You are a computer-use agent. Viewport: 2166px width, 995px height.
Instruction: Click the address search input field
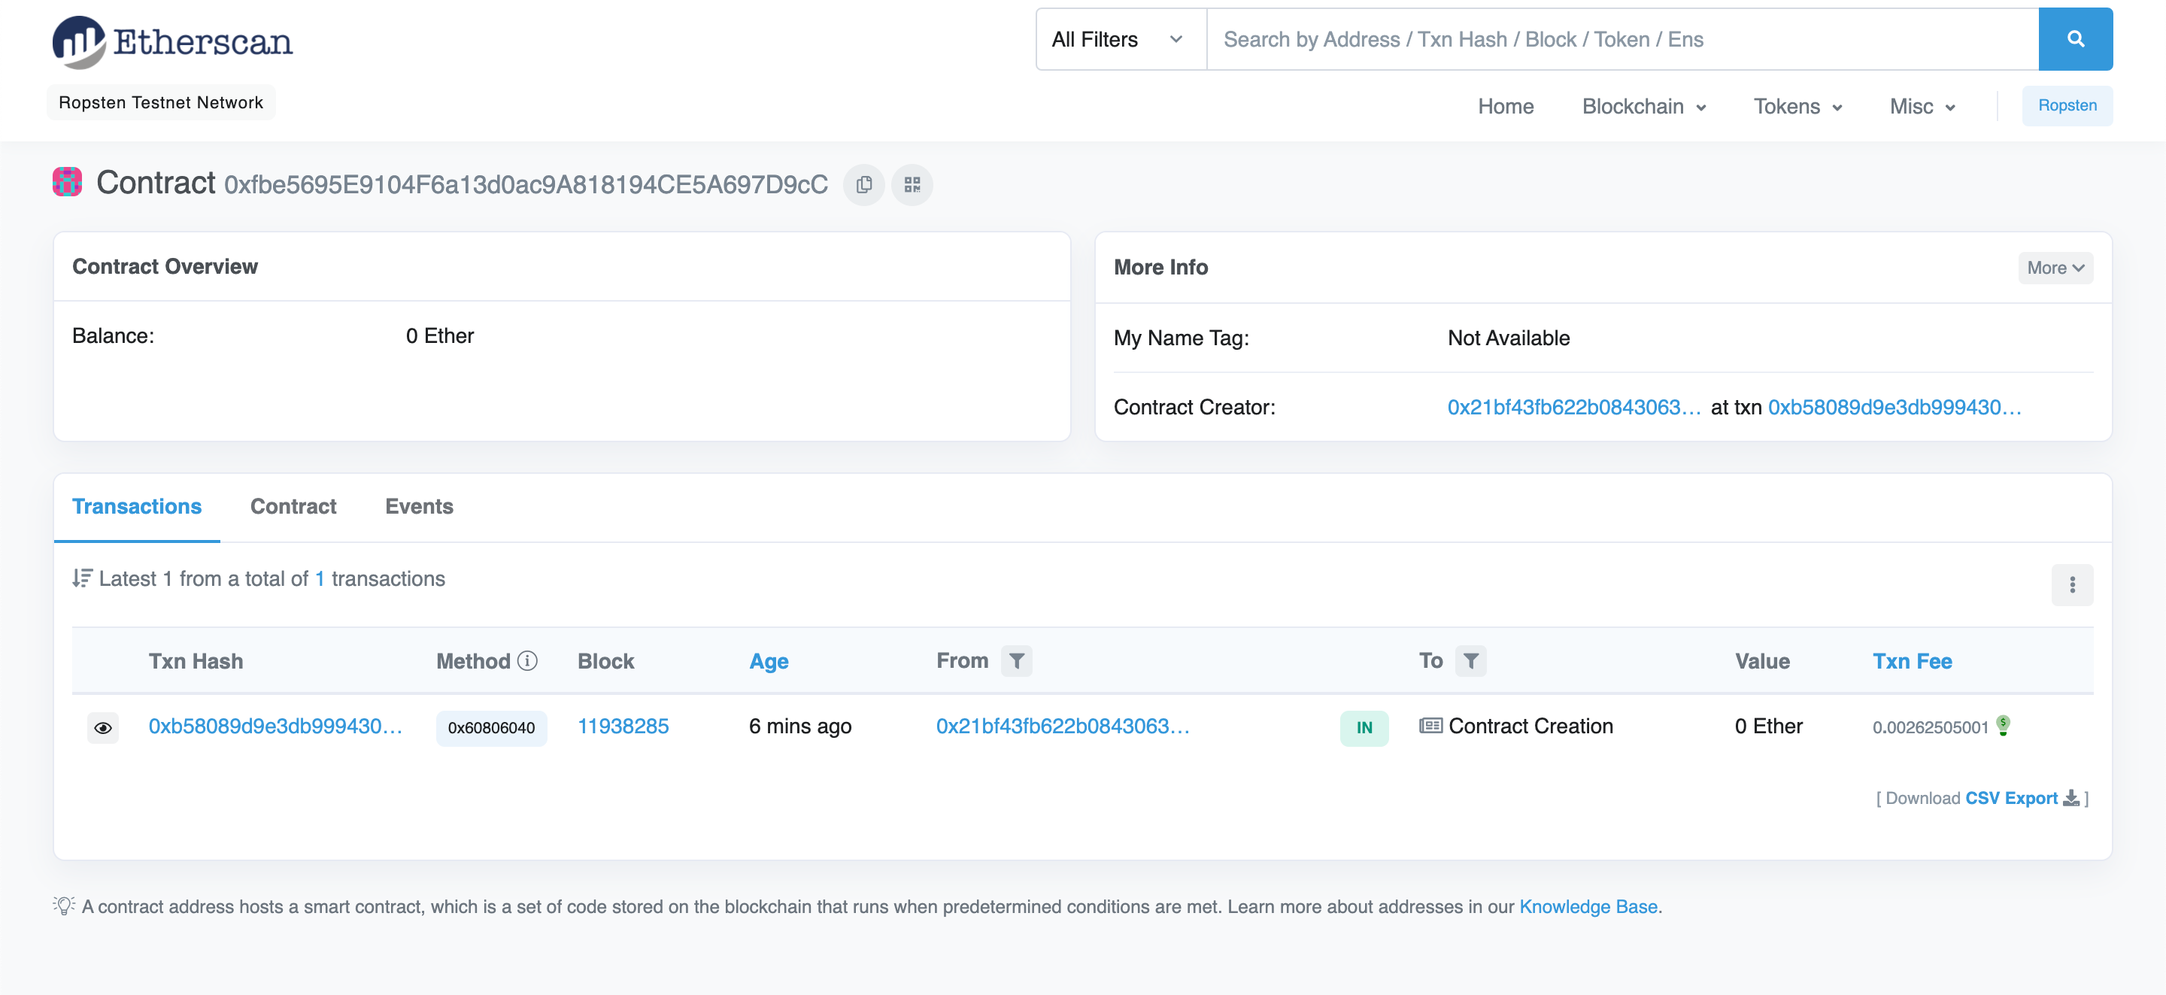[x=1621, y=40]
